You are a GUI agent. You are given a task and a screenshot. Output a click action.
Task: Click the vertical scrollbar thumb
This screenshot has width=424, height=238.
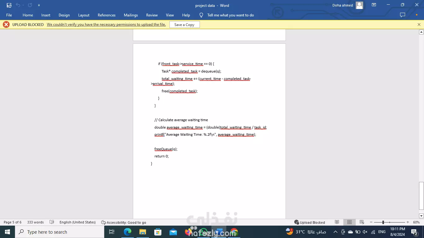421,196
